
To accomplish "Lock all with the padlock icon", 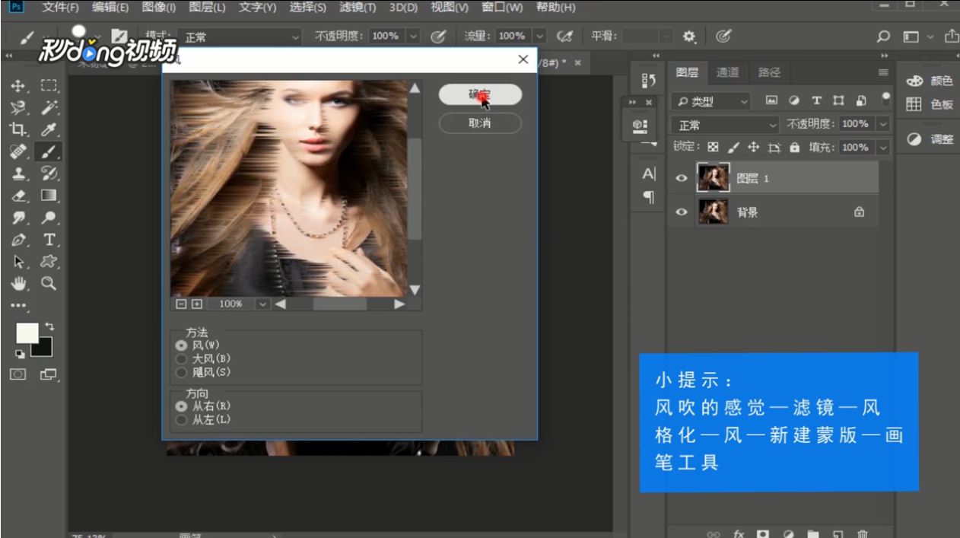I will click(x=794, y=148).
